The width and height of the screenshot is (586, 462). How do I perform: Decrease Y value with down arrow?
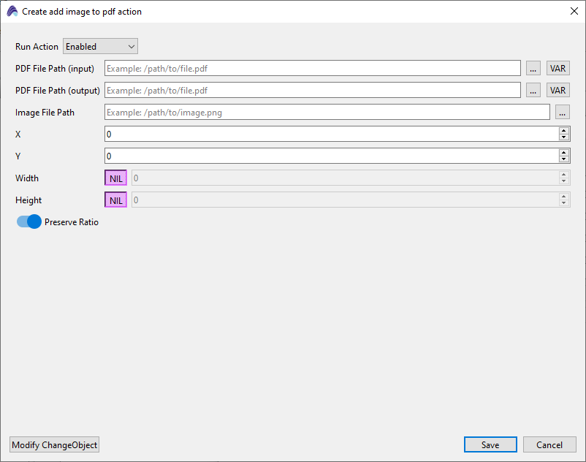coord(563,160)
